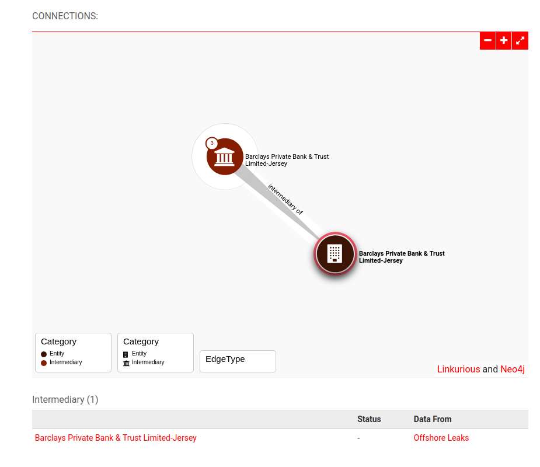Click the badge showing 3 on bank node
The width and height of the screenshot is (540, 467).
point(212,143)
